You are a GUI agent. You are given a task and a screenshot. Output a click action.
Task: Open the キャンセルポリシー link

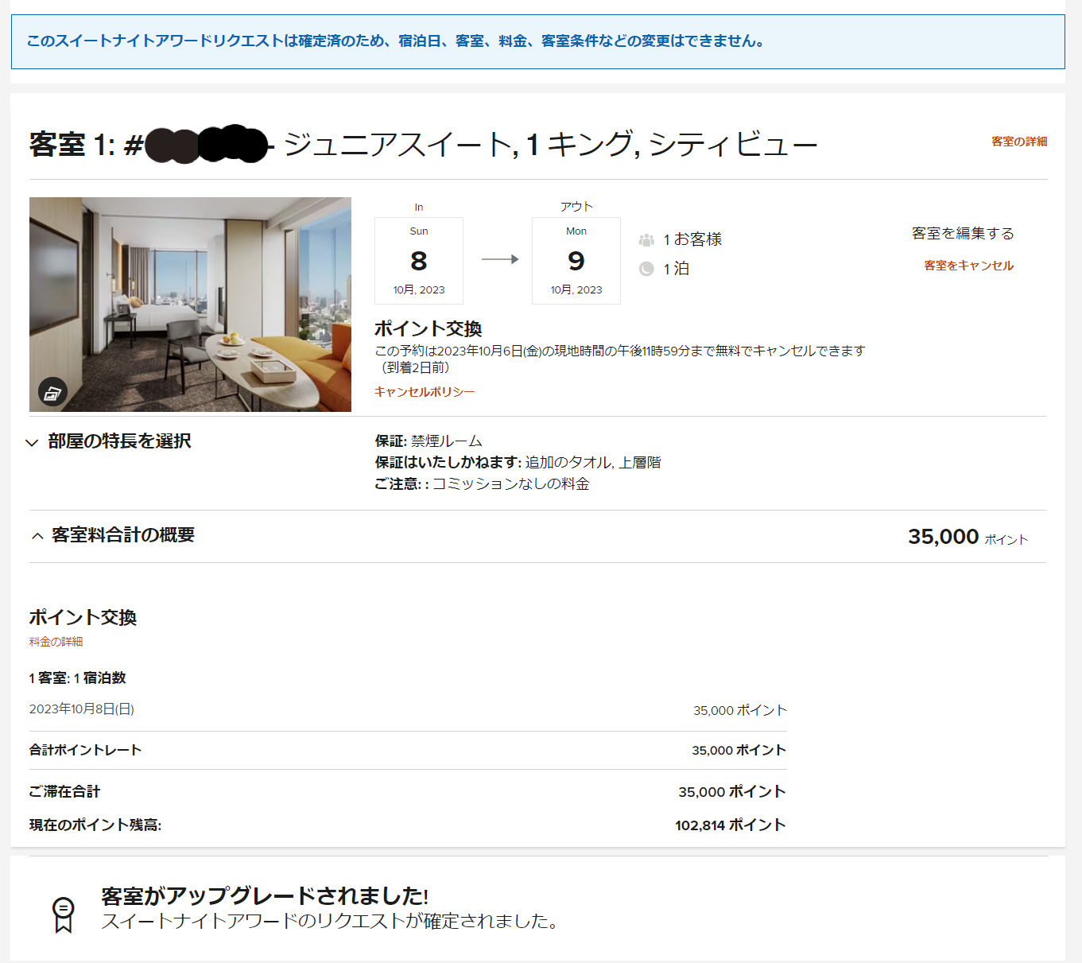[x=424, y=391]
